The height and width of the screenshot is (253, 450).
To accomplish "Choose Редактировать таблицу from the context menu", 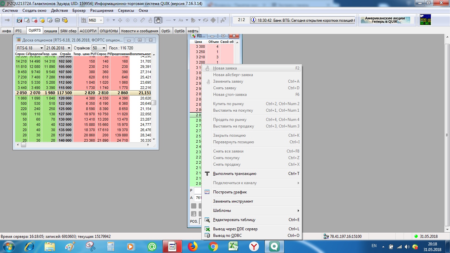I will click(x=252, y=220).
